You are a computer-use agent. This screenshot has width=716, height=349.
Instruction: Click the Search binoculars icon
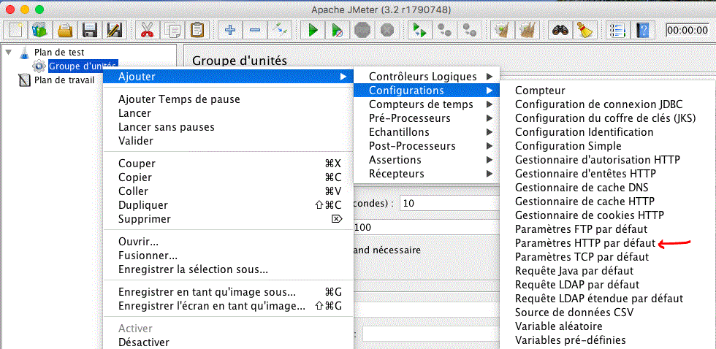(x=560, y=31)
